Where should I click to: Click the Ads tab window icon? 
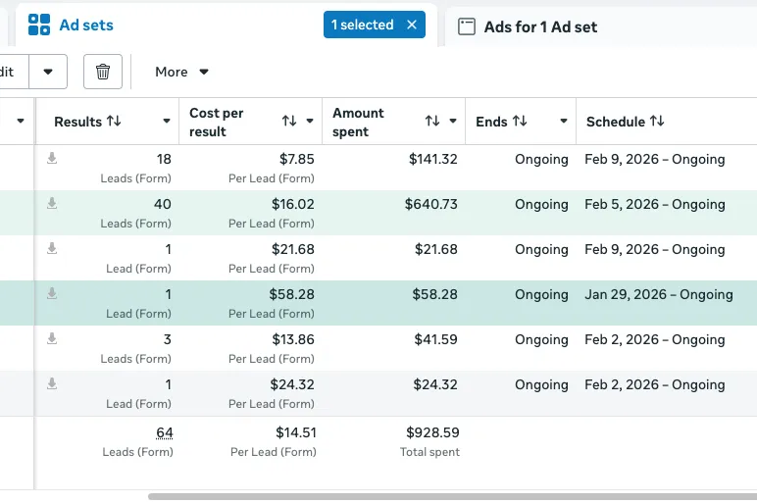tap(467, 27)
